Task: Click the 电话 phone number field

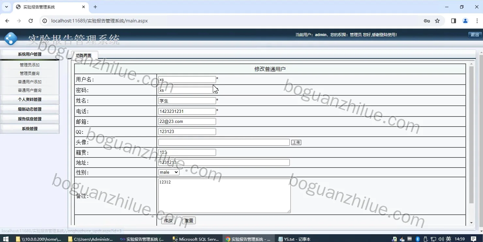Action: click(187, 112)
